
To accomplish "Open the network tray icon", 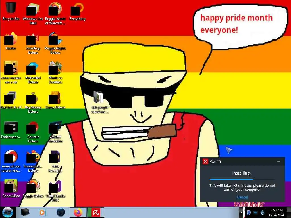I will (255, 212).
